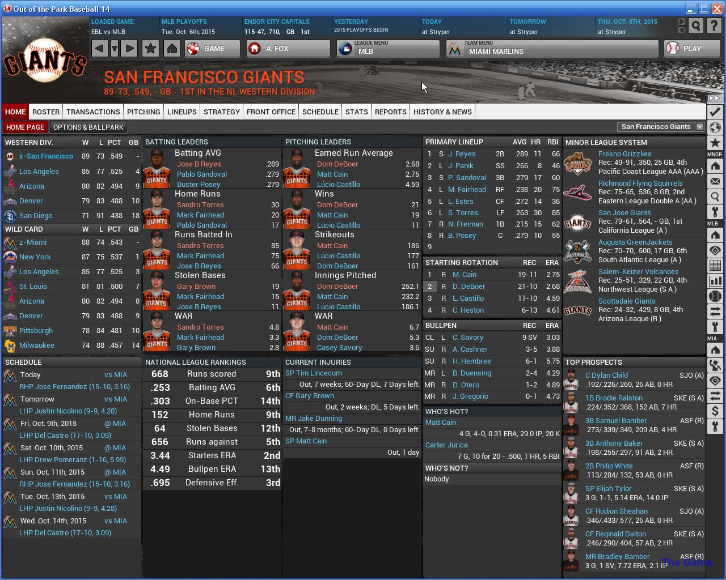
Task: Click the globe icon in right sidebar
Action: point(715,127)
